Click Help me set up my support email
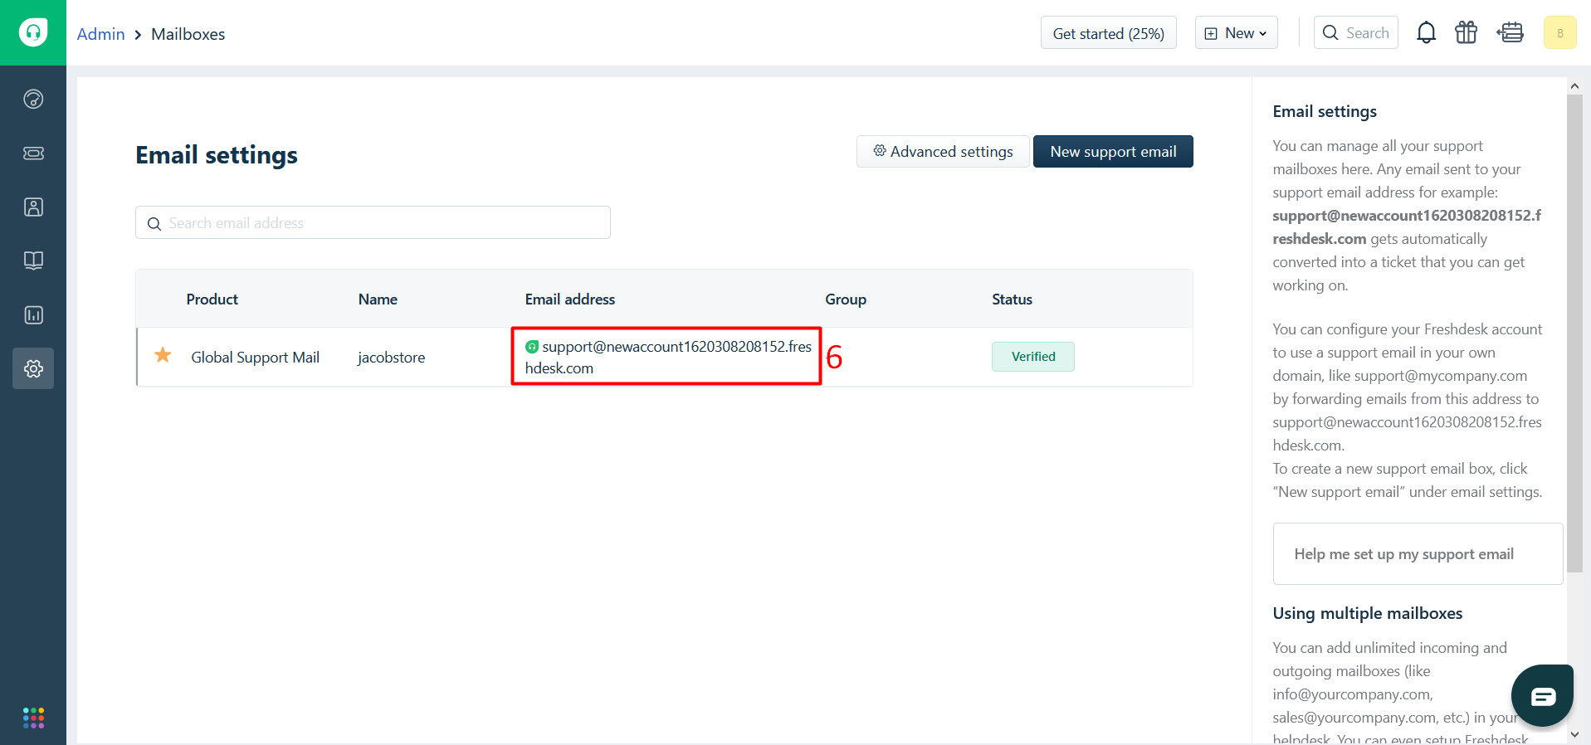 (1403, 554)
